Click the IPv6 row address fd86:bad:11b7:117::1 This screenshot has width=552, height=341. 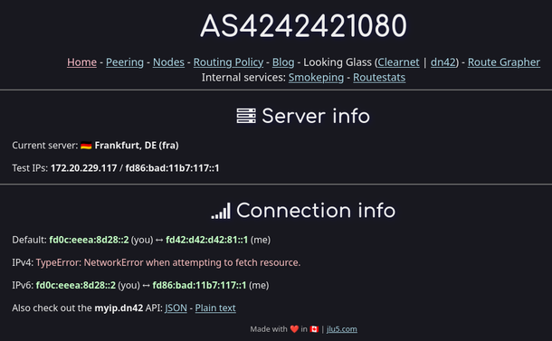[199, 286]
